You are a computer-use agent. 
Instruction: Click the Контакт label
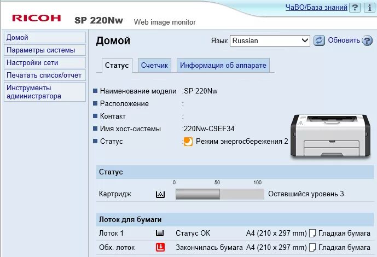point(113,116)
